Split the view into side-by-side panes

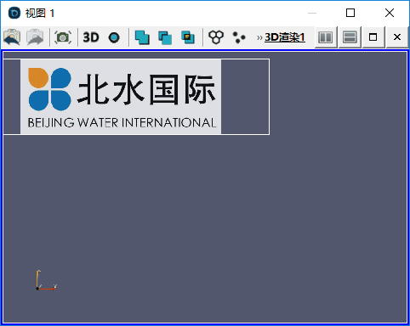[326, 37]
